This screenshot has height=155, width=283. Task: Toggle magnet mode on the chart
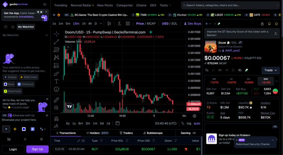pos(57,118)
